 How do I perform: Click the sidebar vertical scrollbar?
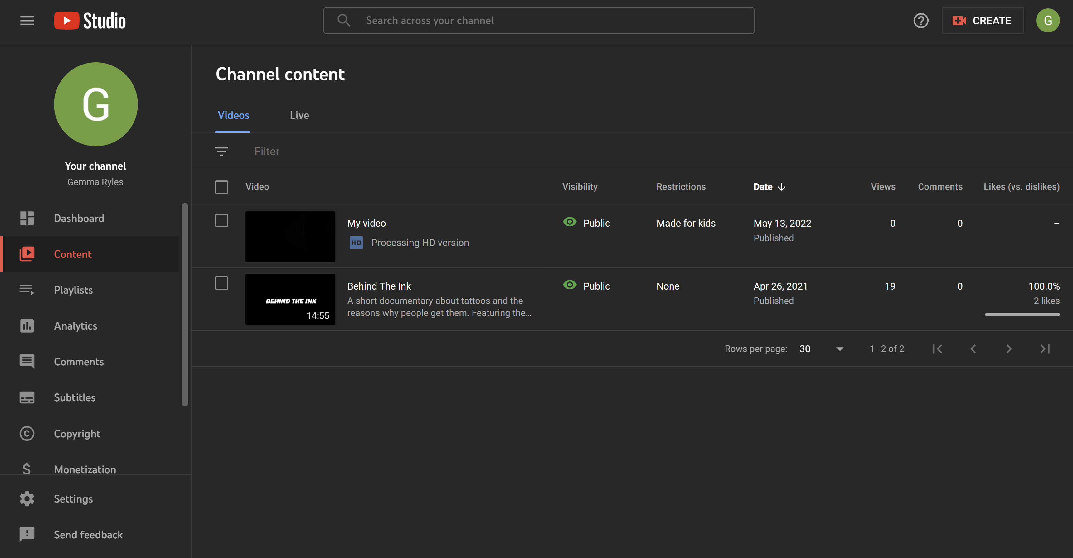[x=185, y=304]
